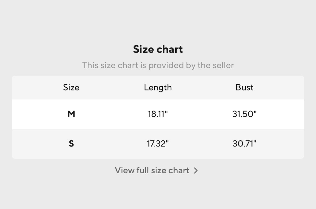Click the 30.71" bust value
Screen dimensions: 316x209
244,144
